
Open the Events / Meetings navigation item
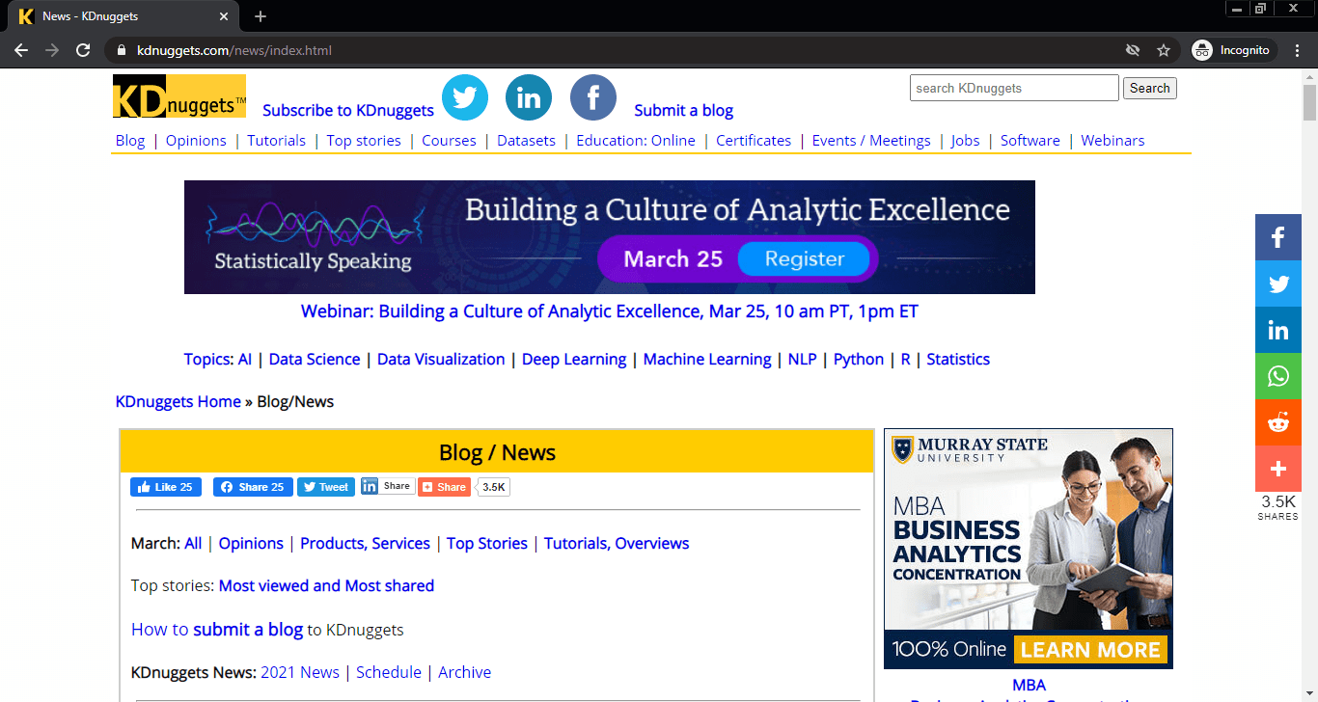(871, 140)
